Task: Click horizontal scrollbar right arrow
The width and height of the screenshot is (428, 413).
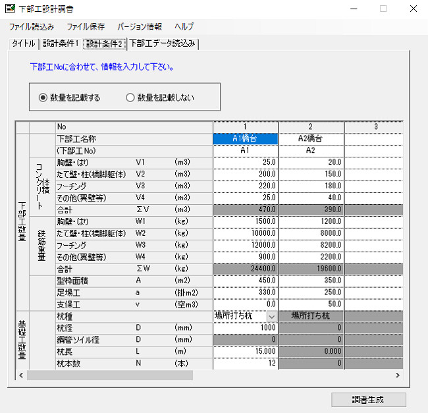Action: pos(398,375)
